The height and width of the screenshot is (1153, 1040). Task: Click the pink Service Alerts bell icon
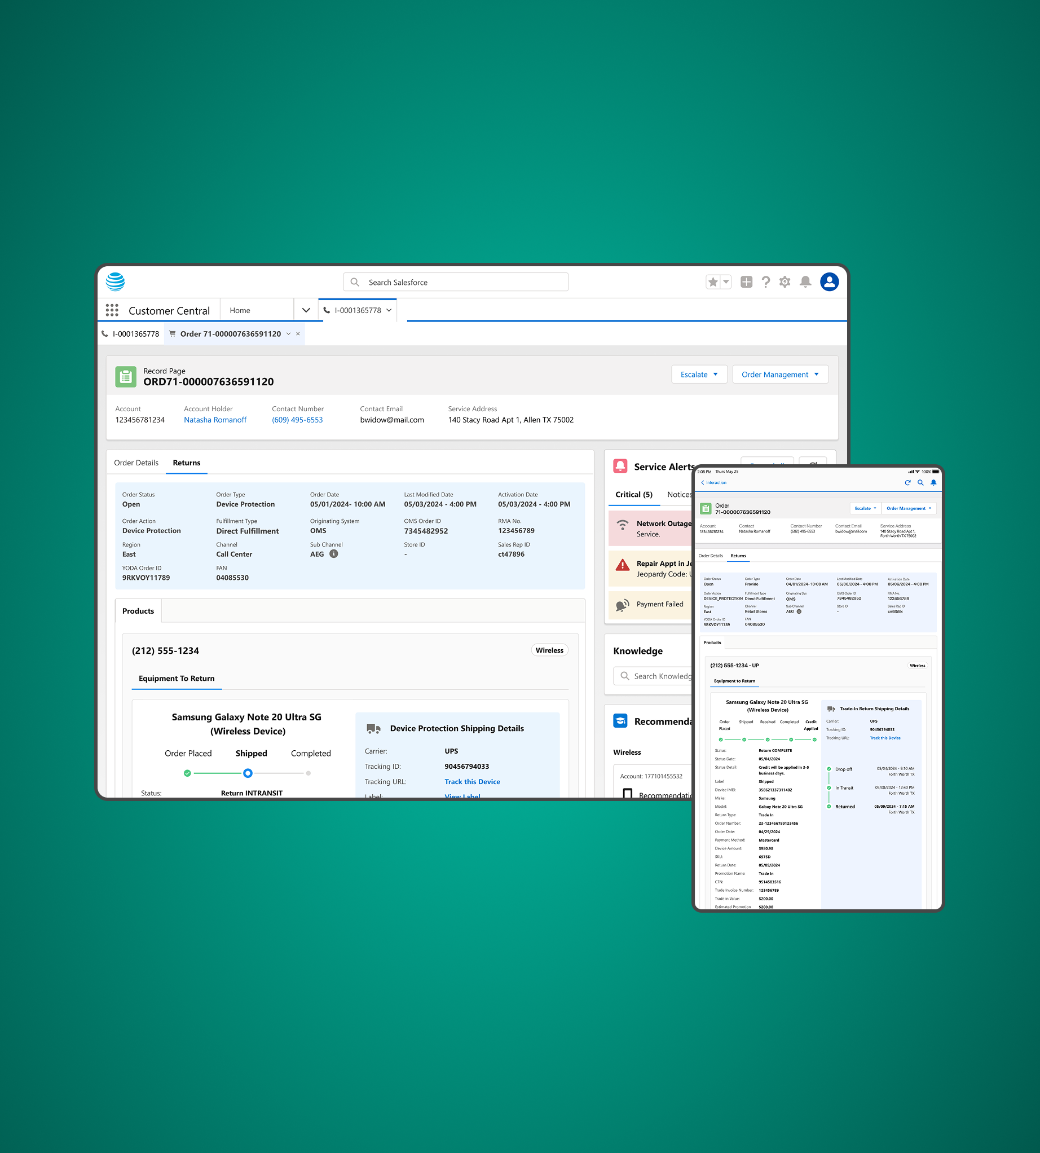pos(620,467)
